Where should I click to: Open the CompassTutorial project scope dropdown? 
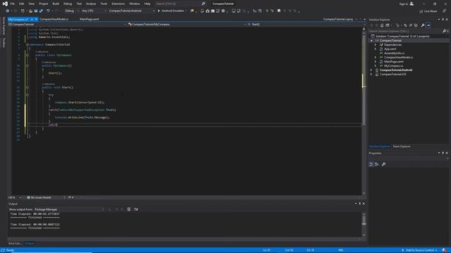67,25
